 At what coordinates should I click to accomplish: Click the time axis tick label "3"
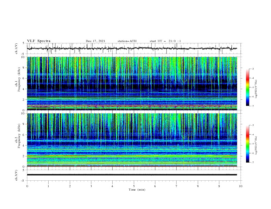[x=91, y=186]
